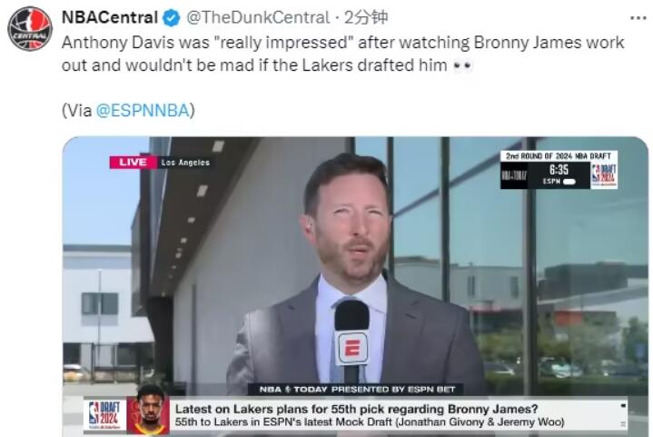Click the NBACentral display name

tap(110, 17)
